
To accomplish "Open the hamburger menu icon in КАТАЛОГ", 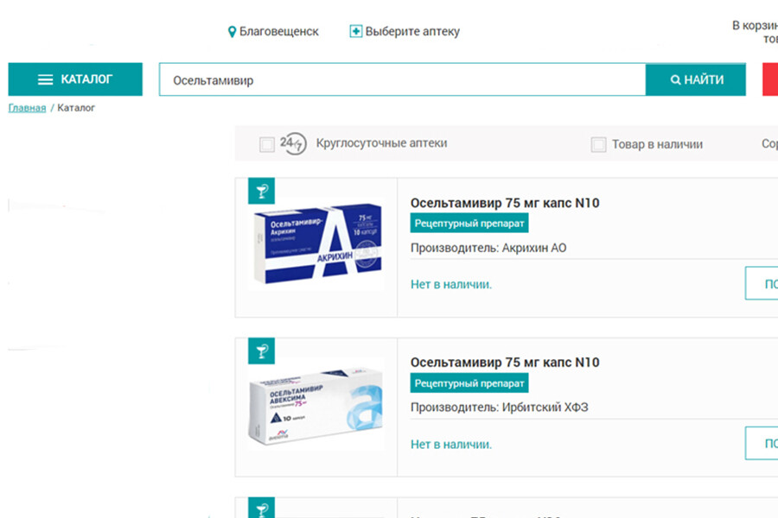I will (45, 79).
